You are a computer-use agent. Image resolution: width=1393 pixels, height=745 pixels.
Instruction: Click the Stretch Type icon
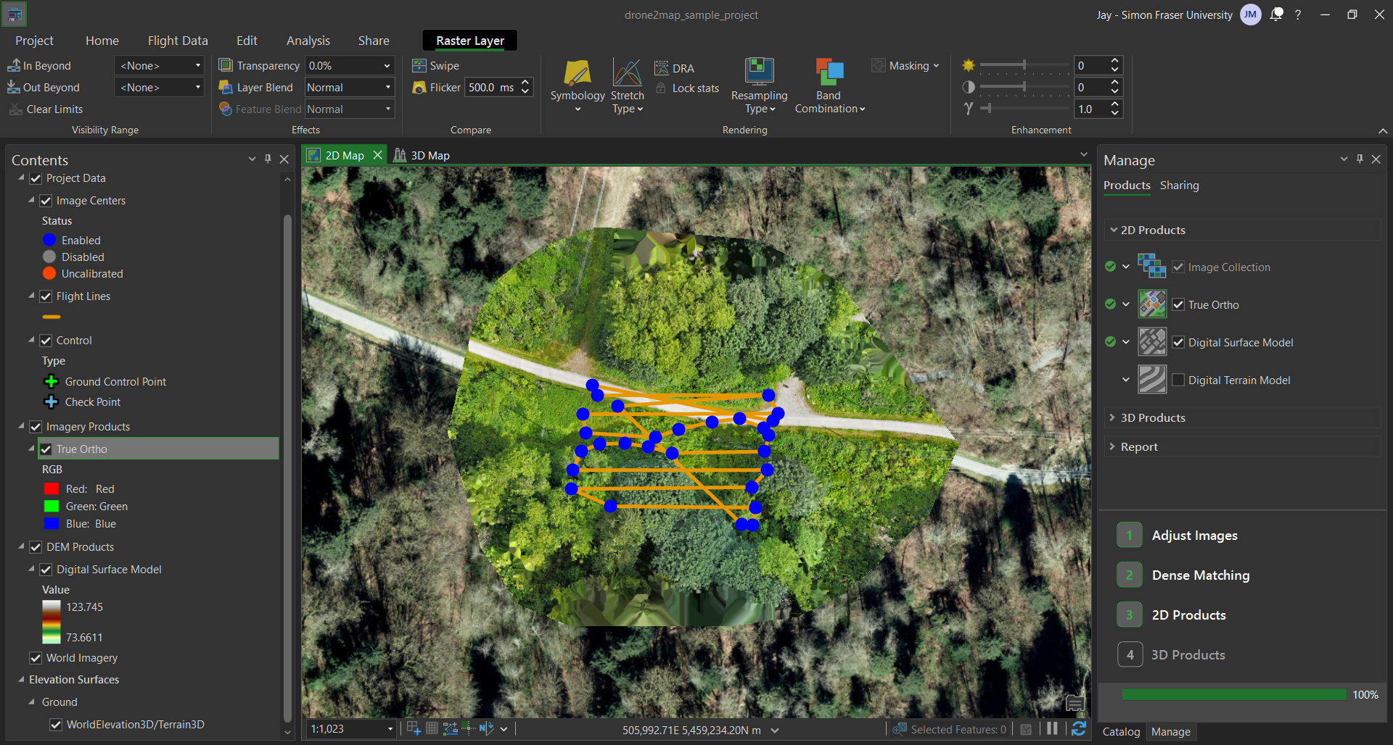(627, 73)
